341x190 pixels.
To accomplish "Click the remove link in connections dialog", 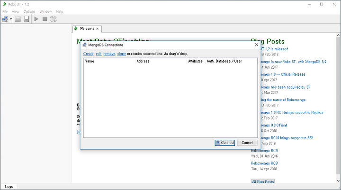I will pos(109,54).
